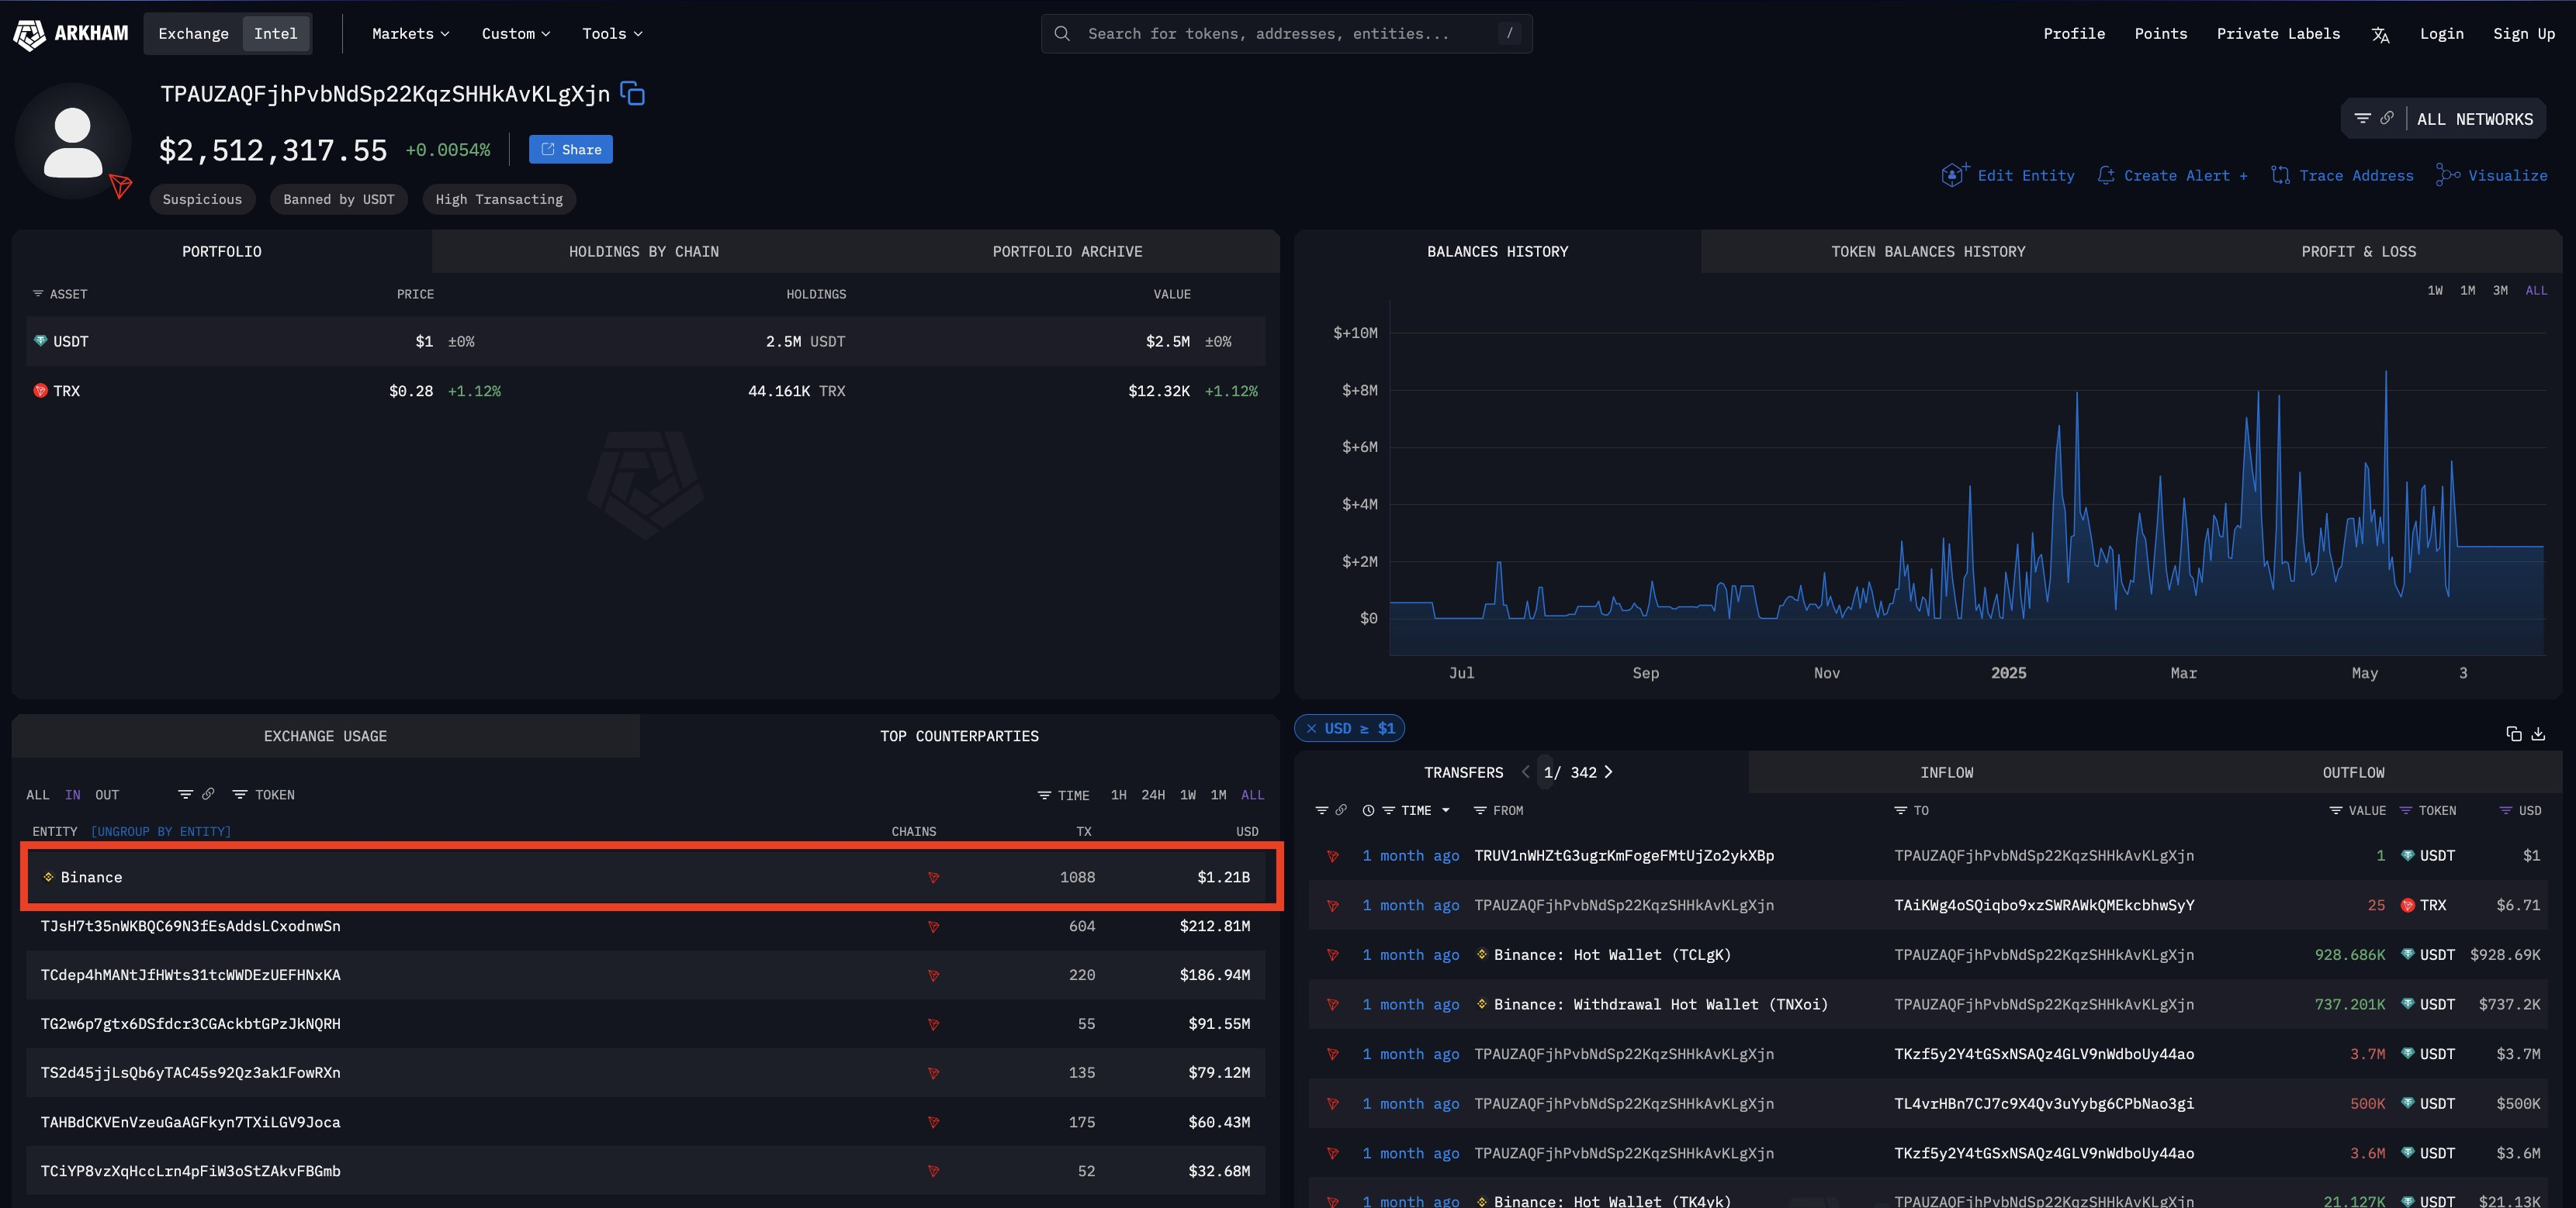
Task: Open the TIME filter in counterparties
Action: coord(1064,796)
